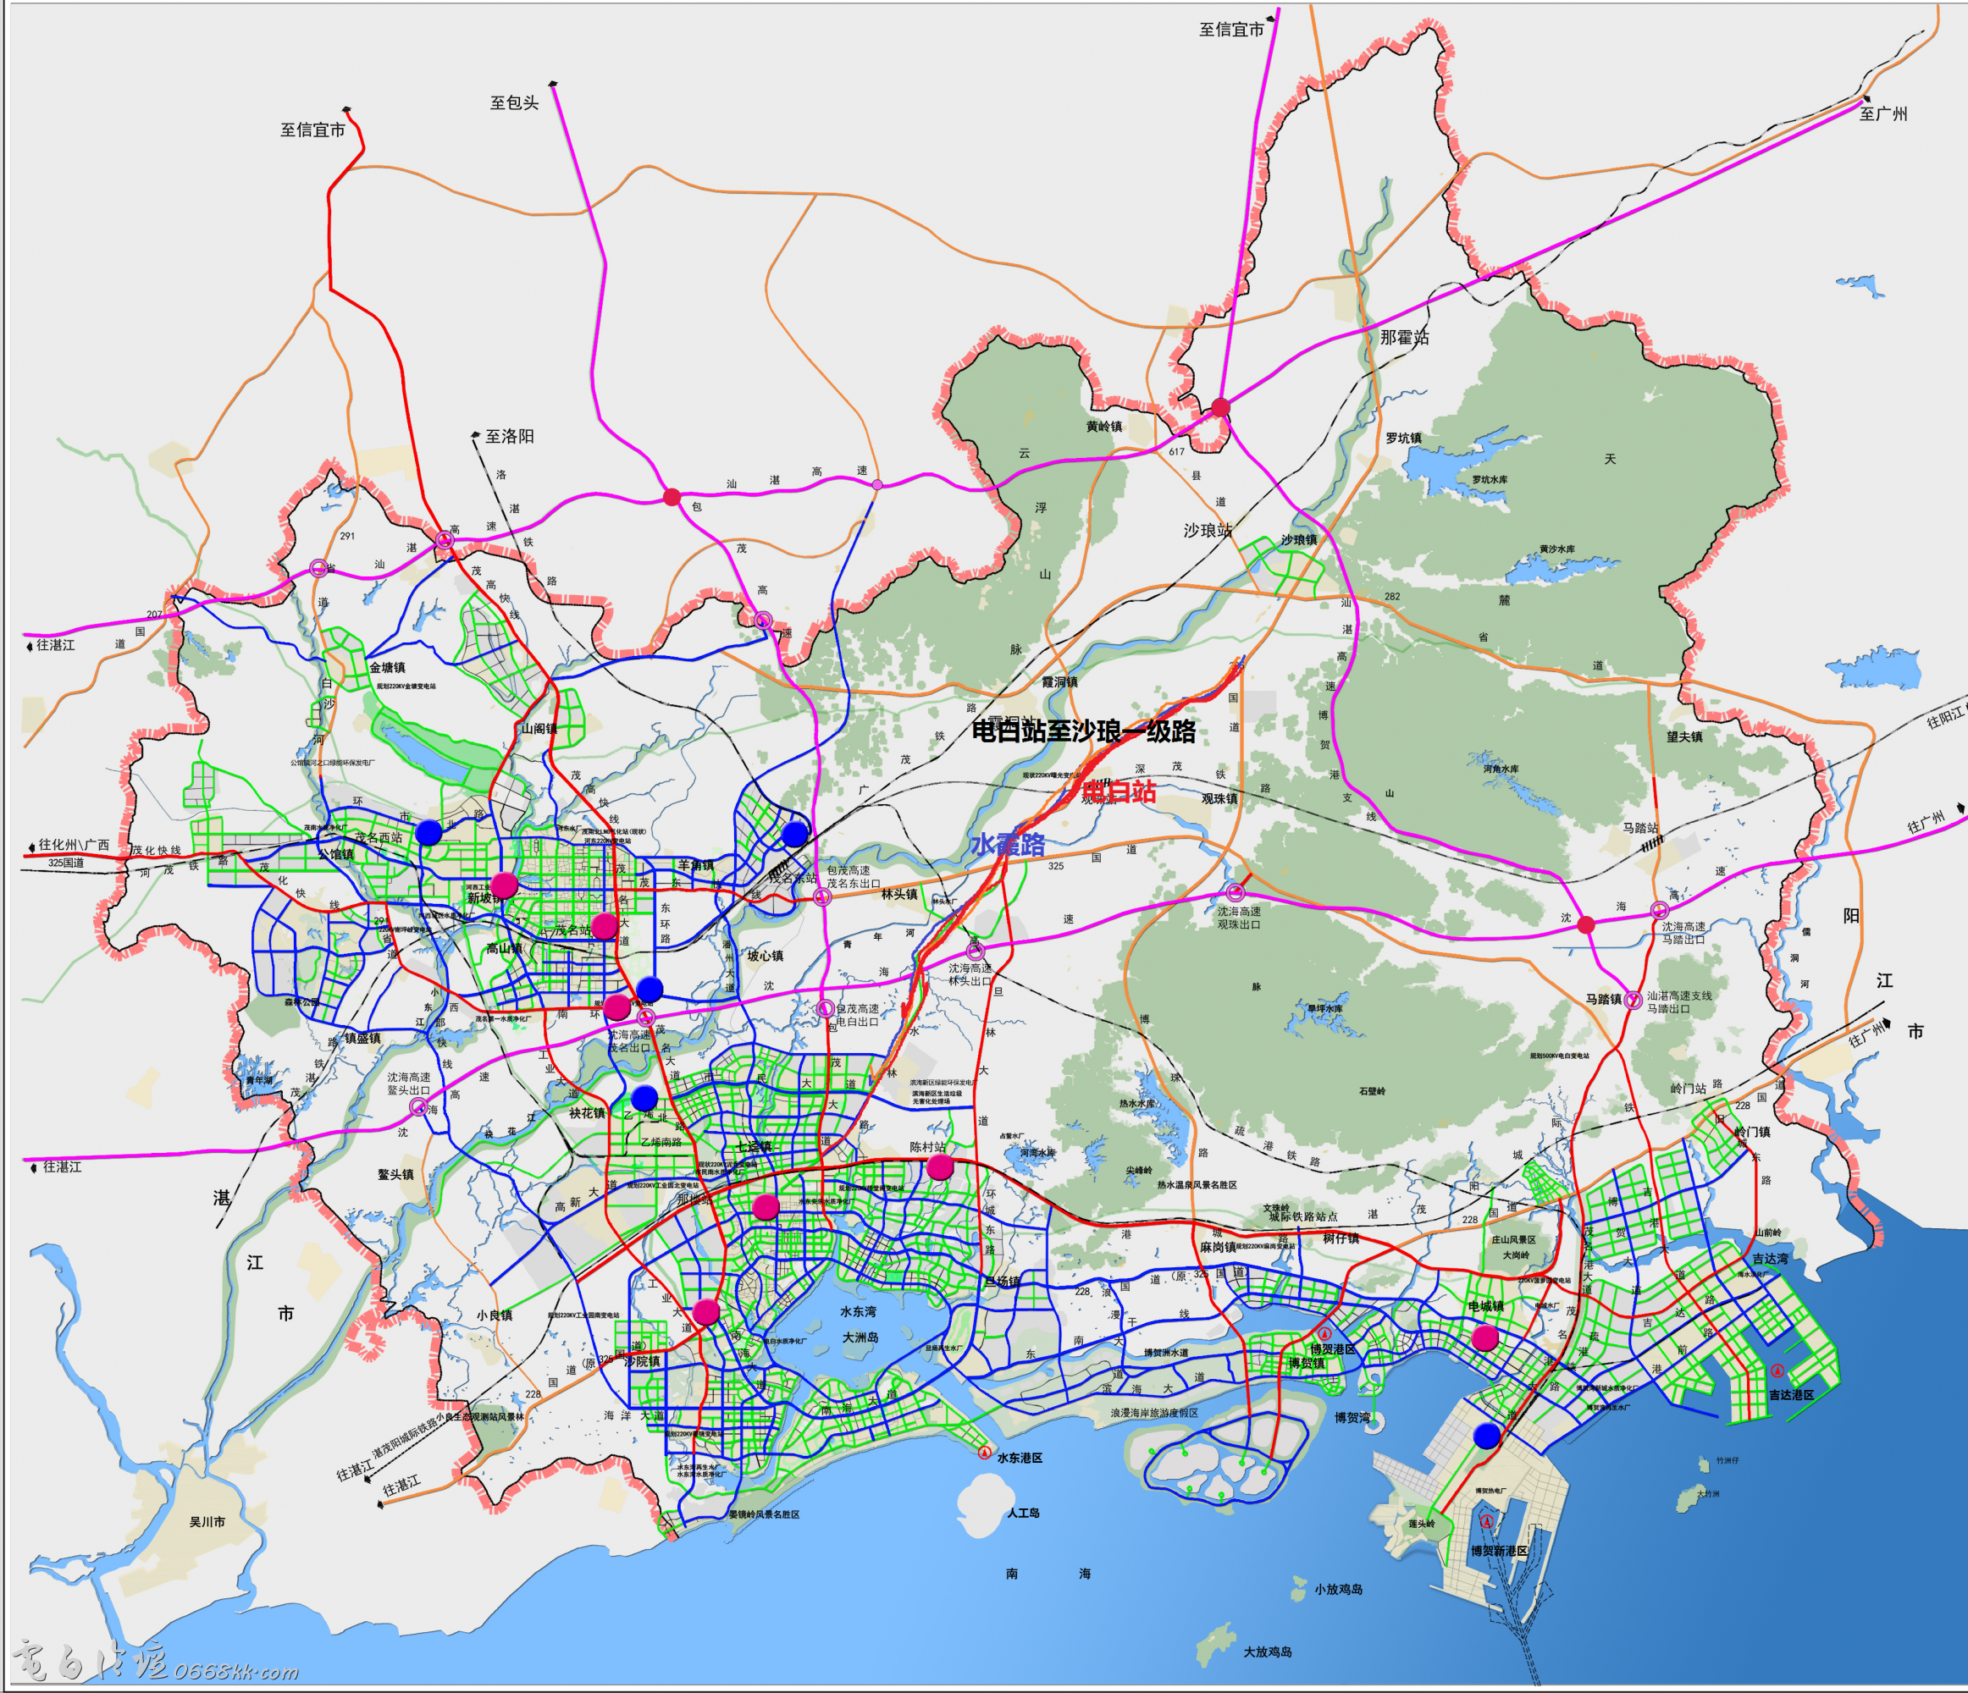Click the red 电白站 label
Image resolution: width=1968 pixels, height=1693 pixels.
(x=1119, y=791)
